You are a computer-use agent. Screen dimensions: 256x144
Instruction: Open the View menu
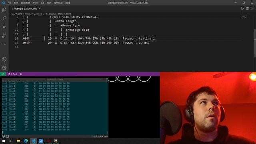coord(36,3)
